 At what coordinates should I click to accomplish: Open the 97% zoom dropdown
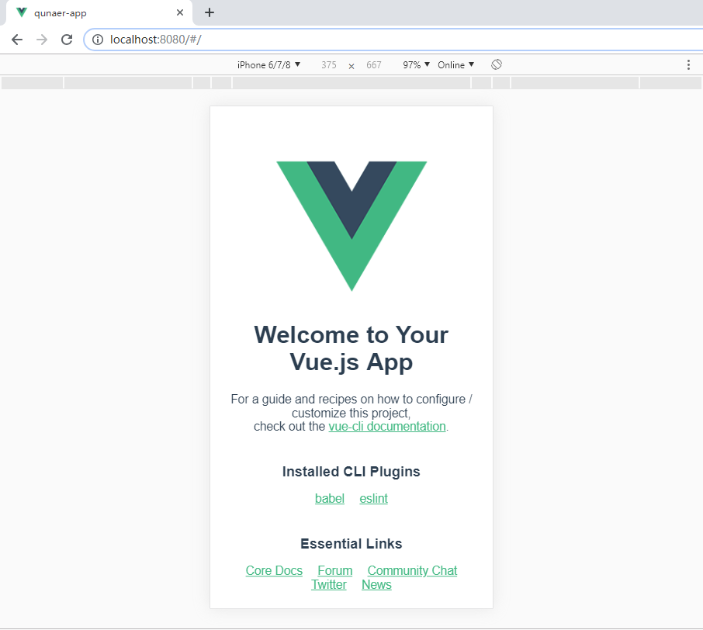coord(416,65)
